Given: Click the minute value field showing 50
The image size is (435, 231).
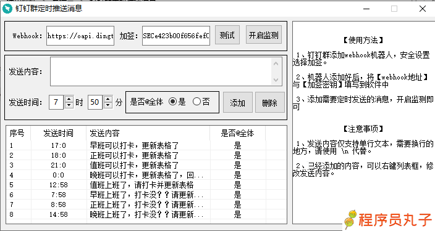Looking at the screenshot, I should (95, 102).
